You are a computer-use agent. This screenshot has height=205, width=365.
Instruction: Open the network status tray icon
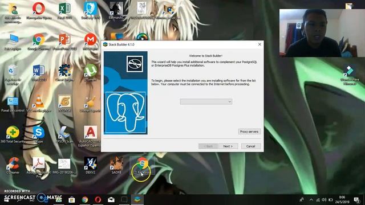pyautogui.click(x=318, y=200)
